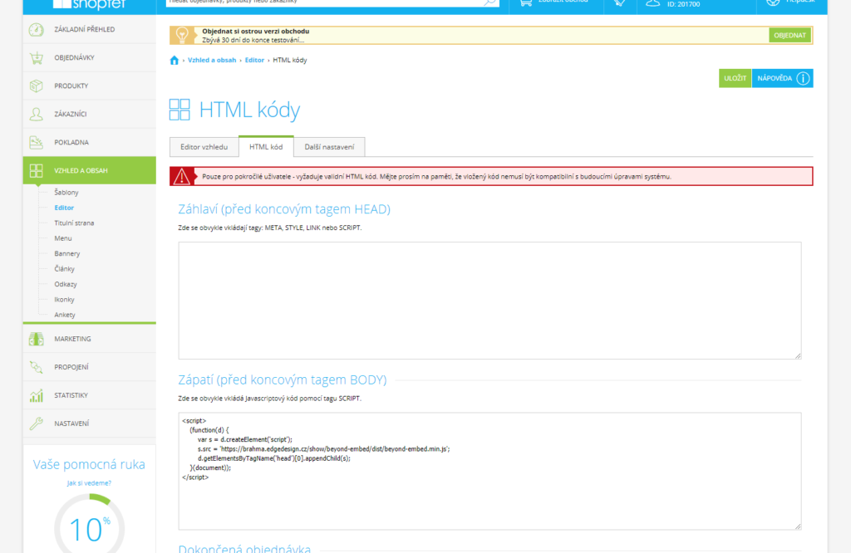The image size is (851, 553).
Task: Save changes with the Uložit button
Action: tap(735, 78)
